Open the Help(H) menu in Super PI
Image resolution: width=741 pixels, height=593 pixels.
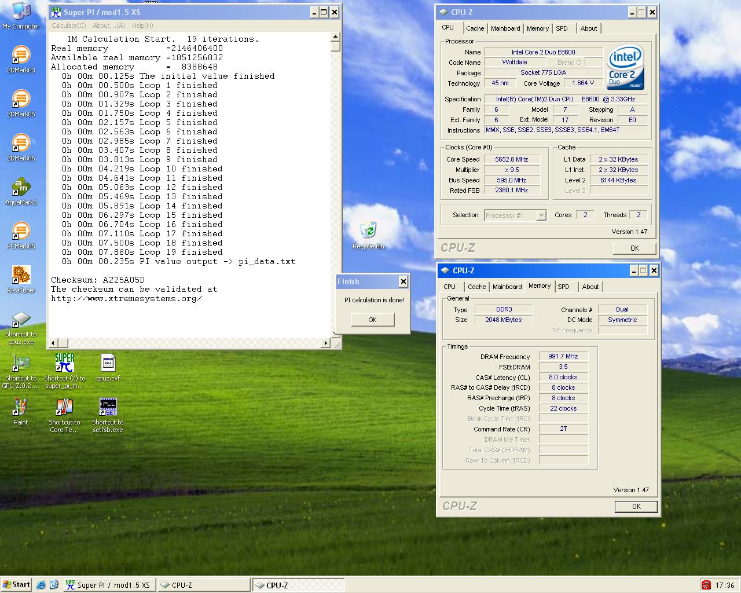click(142, 25)
